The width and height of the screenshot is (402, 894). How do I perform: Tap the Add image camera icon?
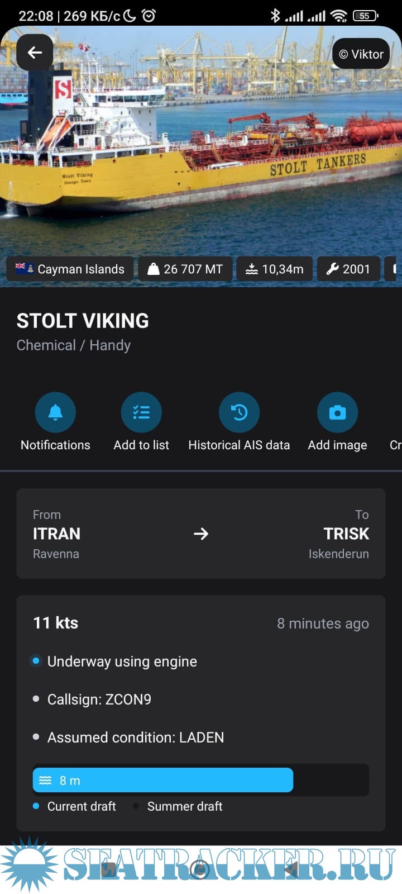(337, 412)
